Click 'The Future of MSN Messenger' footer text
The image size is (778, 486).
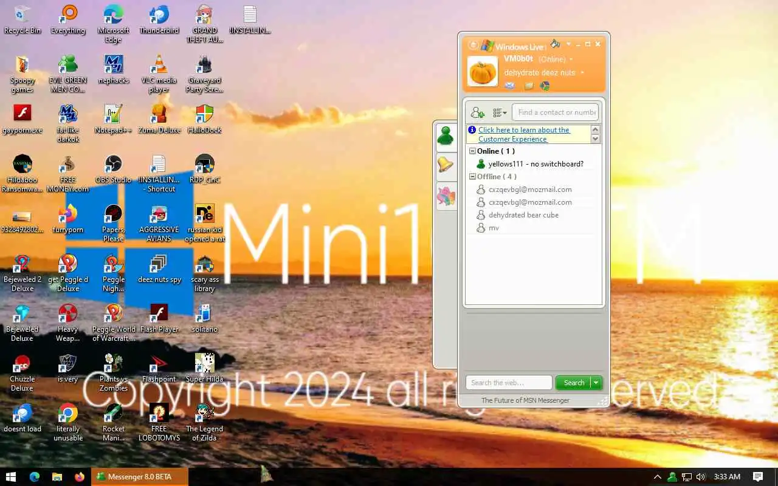525,400
